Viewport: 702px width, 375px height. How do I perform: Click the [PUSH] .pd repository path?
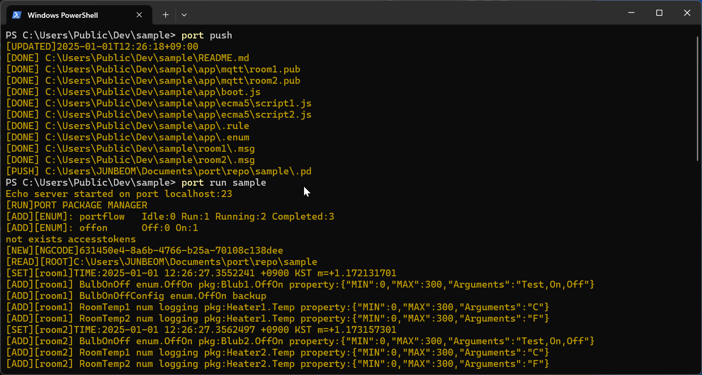coord(159,171)
